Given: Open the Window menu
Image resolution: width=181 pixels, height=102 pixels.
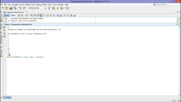Looking at the screenshot, I should tap(61, 5).
